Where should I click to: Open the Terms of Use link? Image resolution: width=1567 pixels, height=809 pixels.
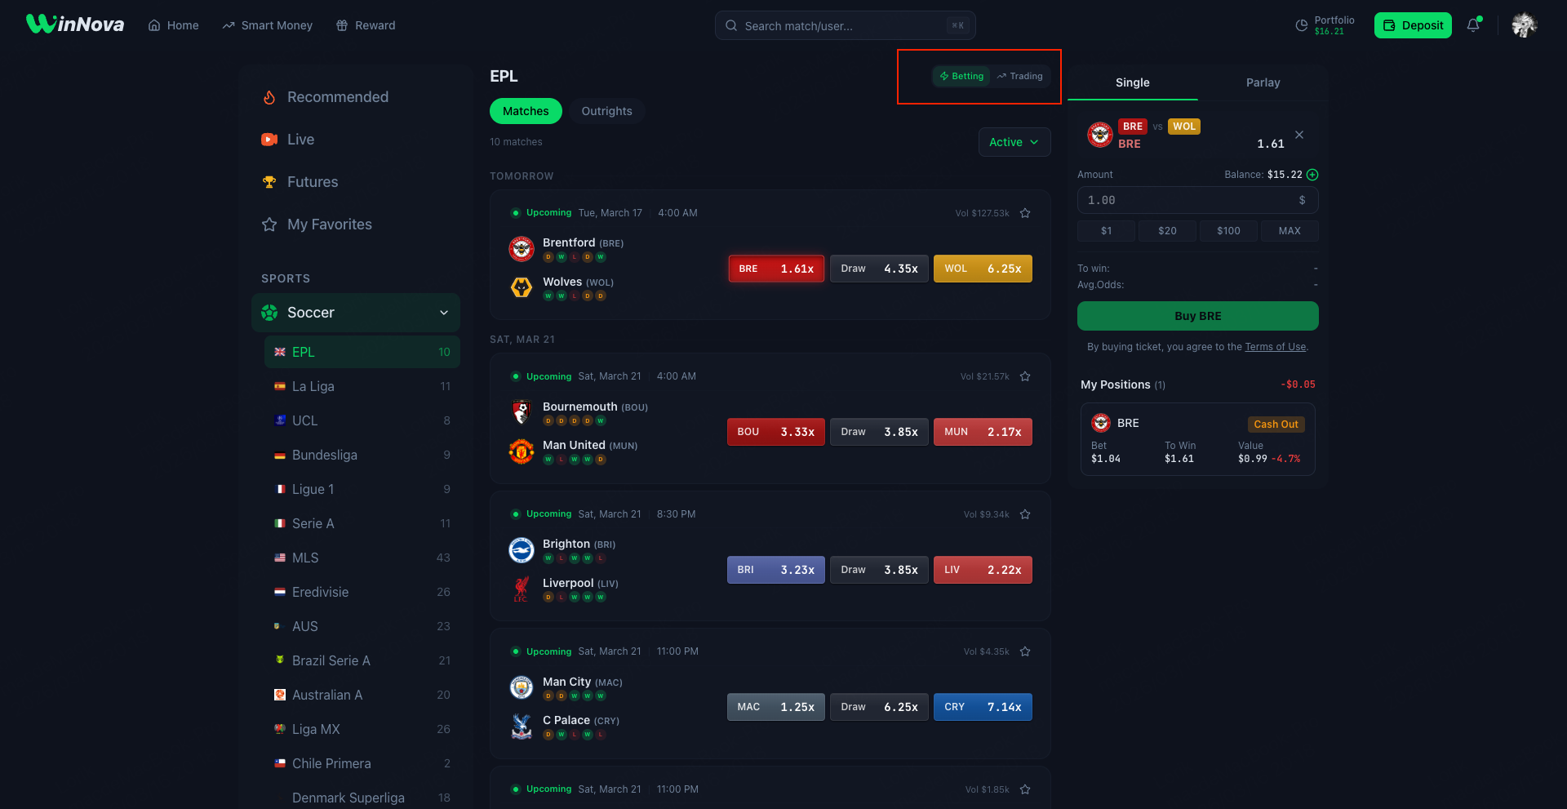click(x=1275, y=347)
